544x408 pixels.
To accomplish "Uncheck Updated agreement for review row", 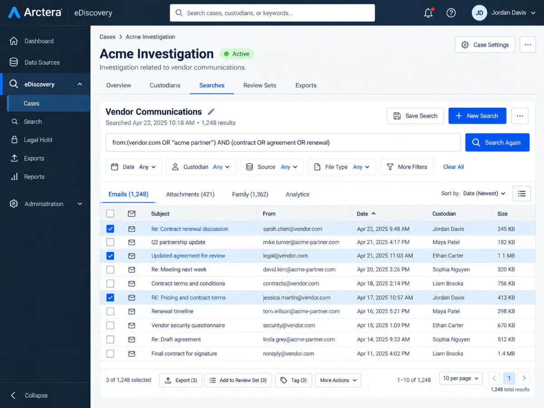I will pyautogui.click(x=110, y=256).
